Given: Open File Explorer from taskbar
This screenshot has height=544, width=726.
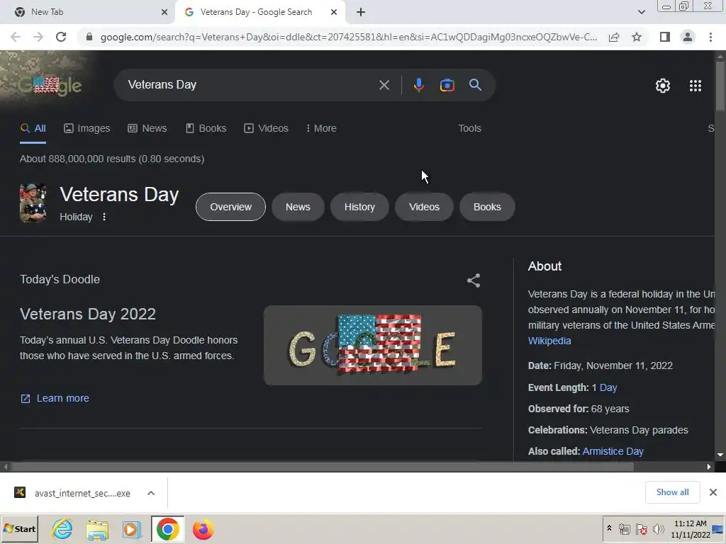Looking at the screenshot, I should [97, 529].
